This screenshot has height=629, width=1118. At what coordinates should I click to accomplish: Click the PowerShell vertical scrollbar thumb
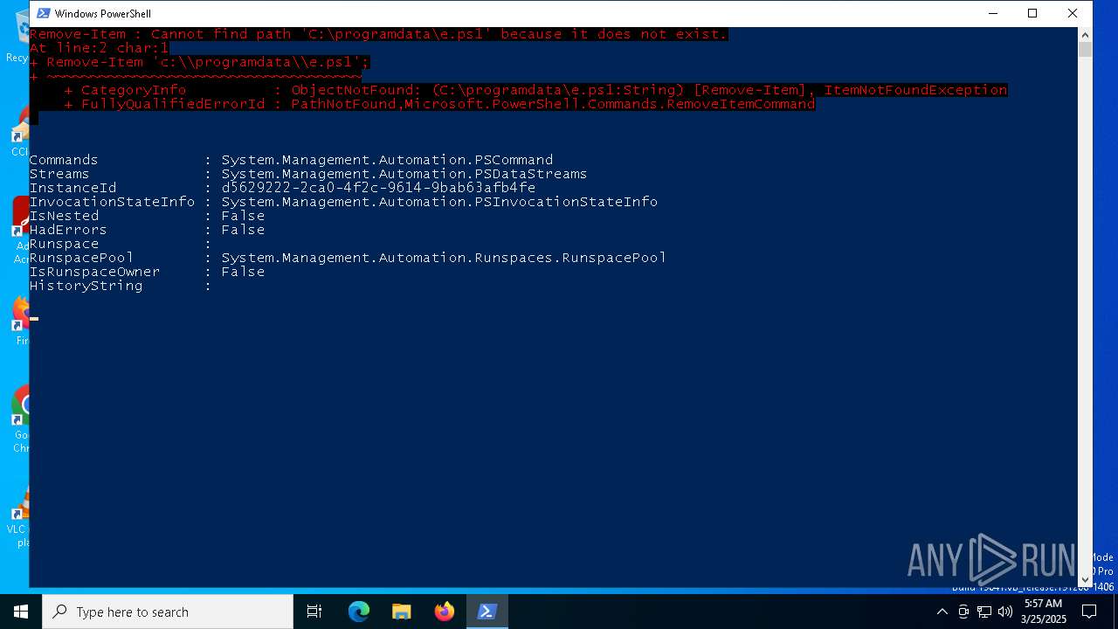(x=1085, y=49)
